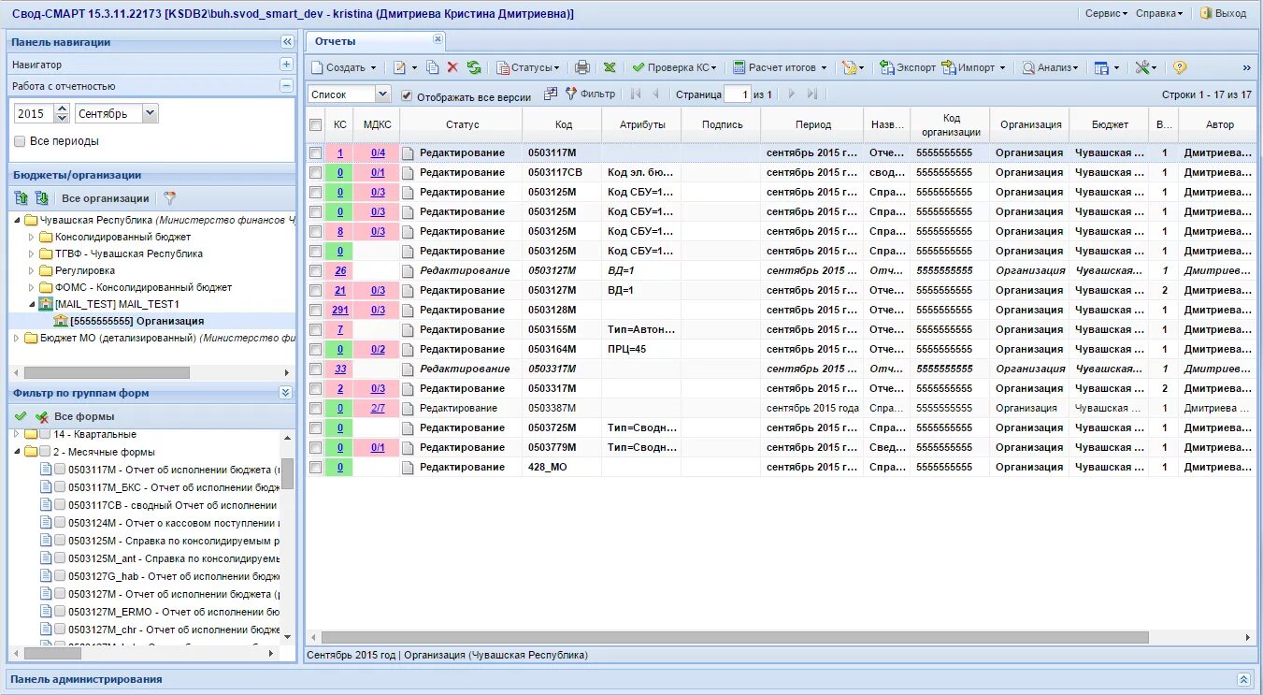Viewport: 1263px width, 695px height.
Task: Check the row checkbox for 0503117СВ report
Action: click(x=316, y=172)
